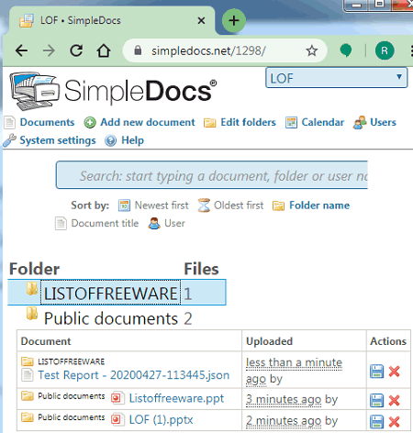
Task: Click the Documents page icon
Action: coord(9,123)
